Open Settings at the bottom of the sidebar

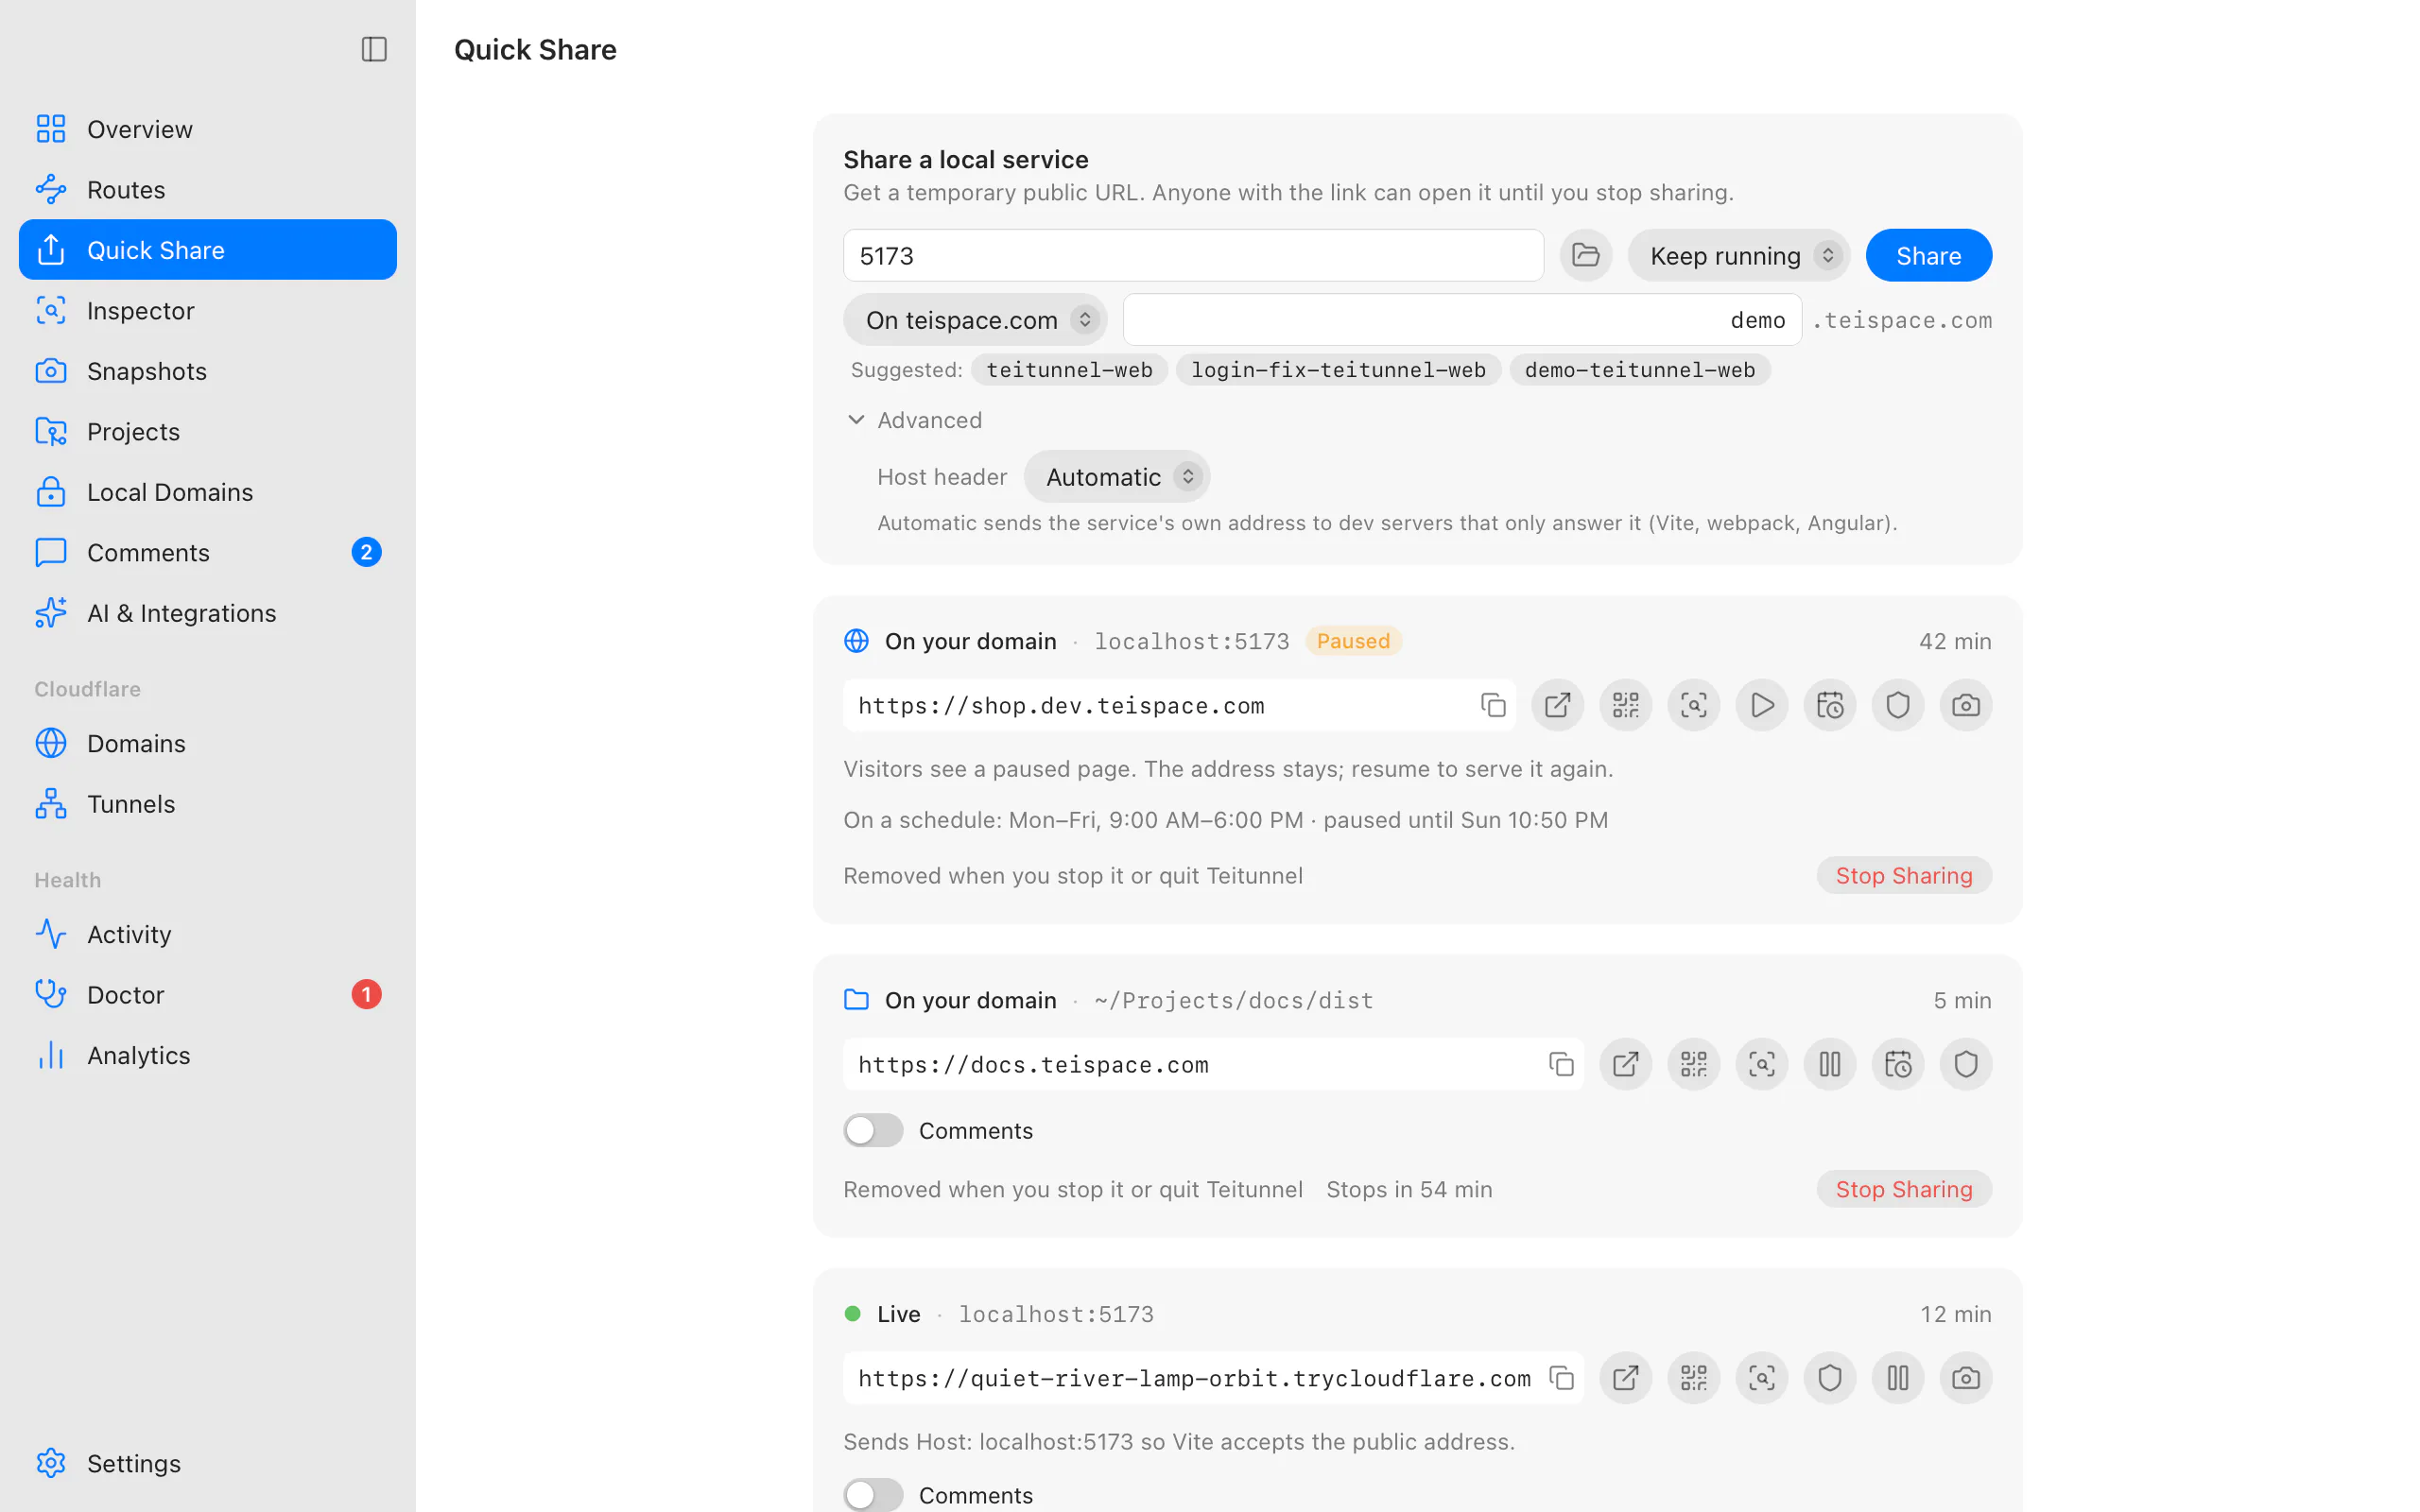[207, 1463]
